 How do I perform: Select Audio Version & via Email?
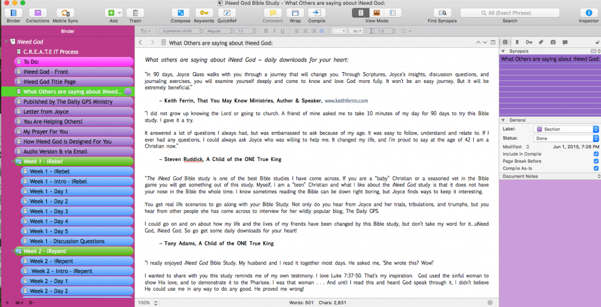coord(74,151)
